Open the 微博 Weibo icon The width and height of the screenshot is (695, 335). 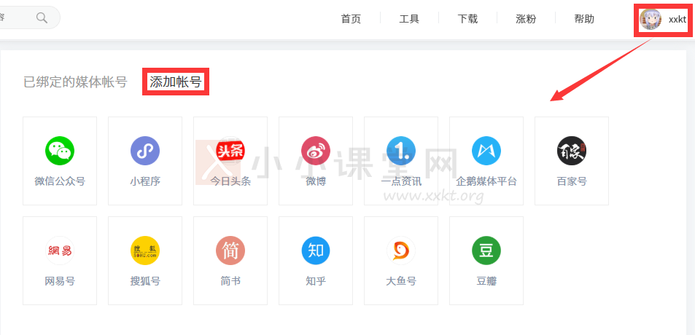(316, 151)
